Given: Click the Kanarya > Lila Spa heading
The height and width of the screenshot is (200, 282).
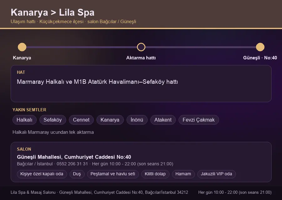Looking at the screenshot, I should [x=53, y=12].
